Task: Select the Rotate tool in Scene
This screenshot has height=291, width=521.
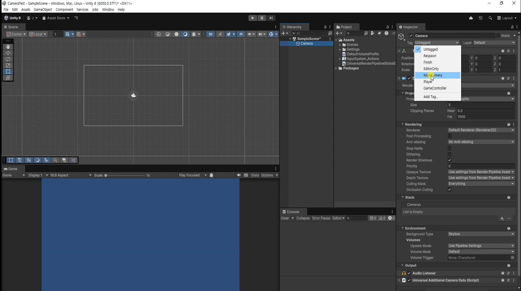Action: pyautogui.click(x=8, y=59)
